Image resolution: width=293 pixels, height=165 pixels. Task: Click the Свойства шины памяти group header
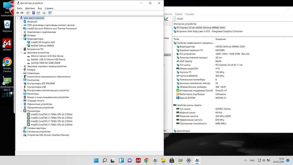pos(189,105)
